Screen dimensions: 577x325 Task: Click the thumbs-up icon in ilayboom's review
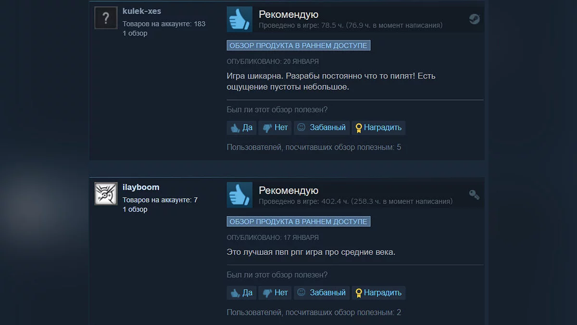tap(239, 195)
